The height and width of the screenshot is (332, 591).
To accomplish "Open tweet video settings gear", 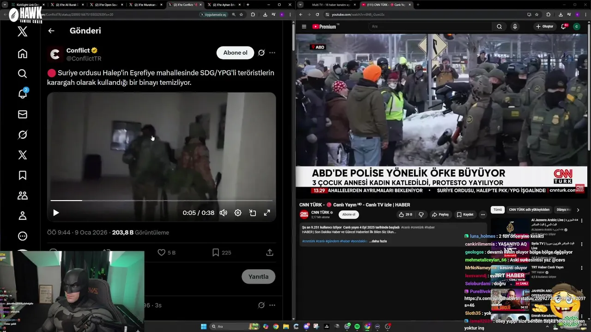I will tap(238, 213).
